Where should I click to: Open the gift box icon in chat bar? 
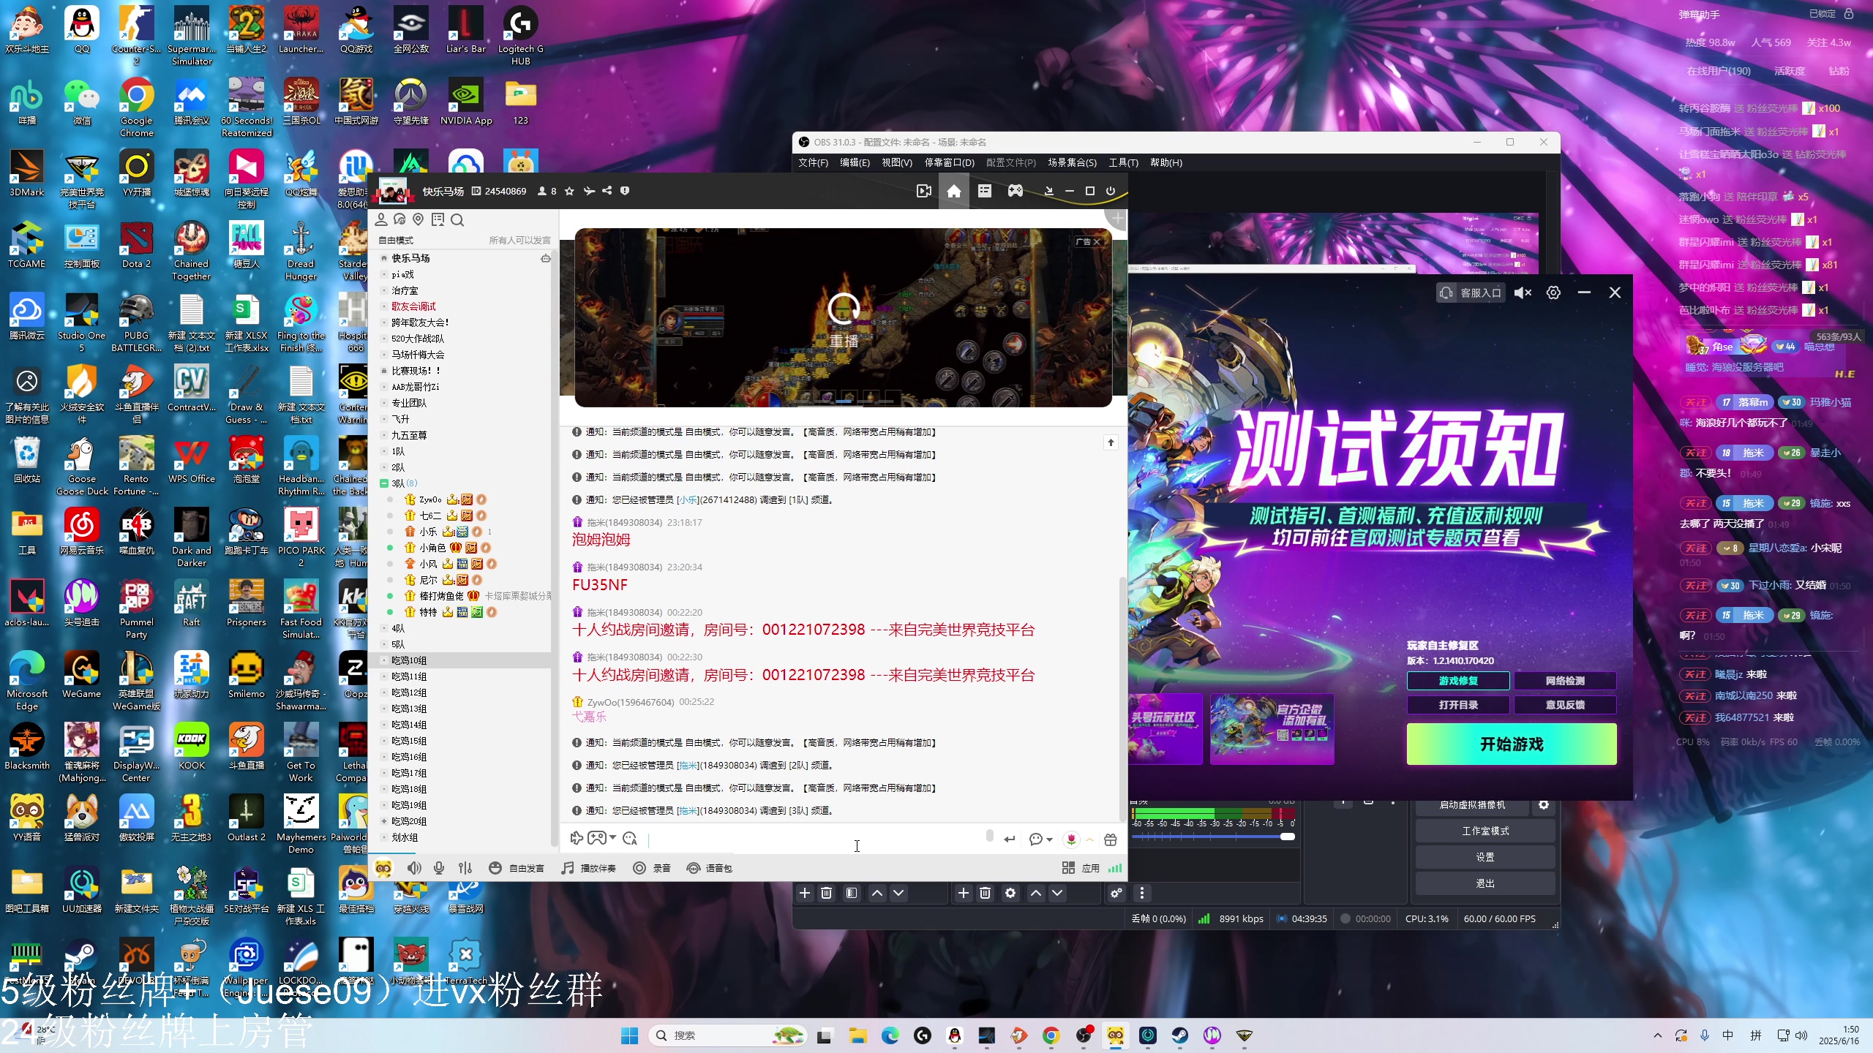(1111, 839)
